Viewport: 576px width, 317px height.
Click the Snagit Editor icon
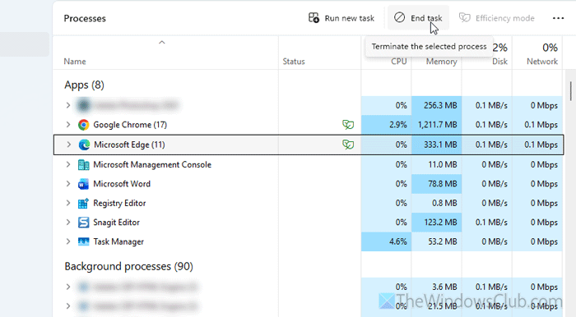click(83, 223)
